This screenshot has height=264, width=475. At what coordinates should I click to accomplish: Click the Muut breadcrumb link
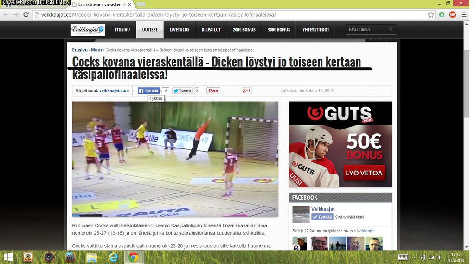coord(96,50)
